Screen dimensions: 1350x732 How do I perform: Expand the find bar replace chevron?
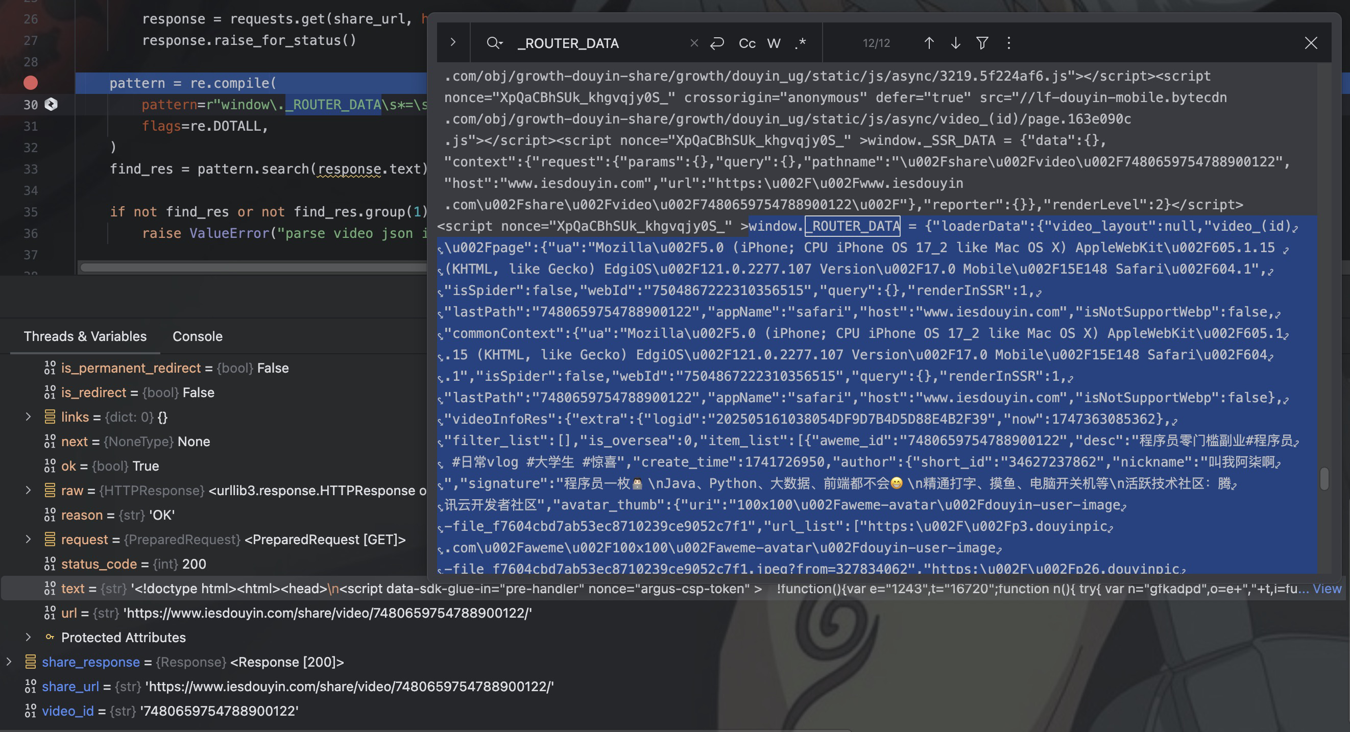pyautogui.click(x=453, y=42)
